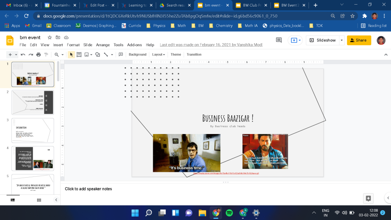Open the Explore button
391x220 pixels.
(x=368, y=198)
